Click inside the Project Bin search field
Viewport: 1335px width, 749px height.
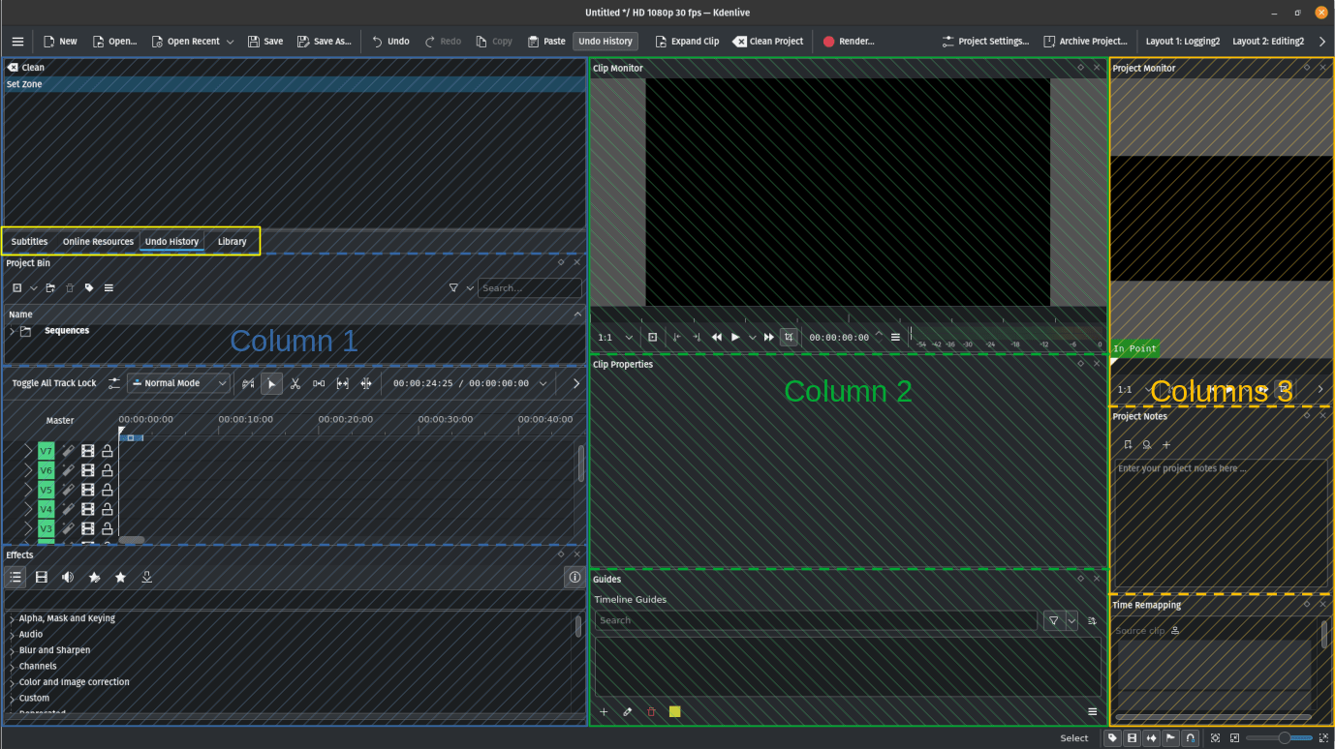pos(529,287)
